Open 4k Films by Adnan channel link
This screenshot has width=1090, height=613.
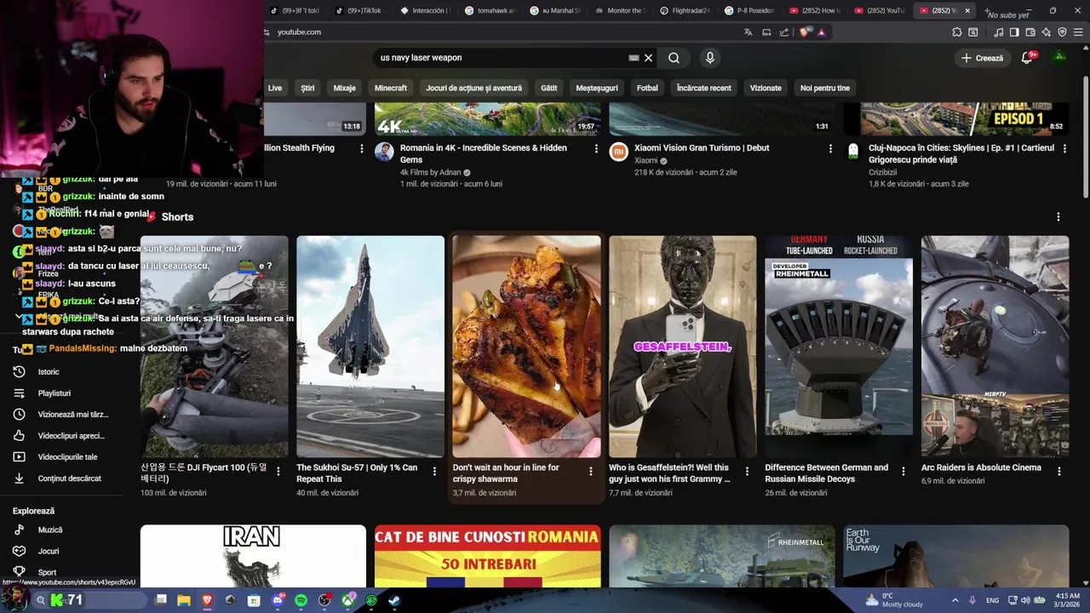coord(430,172)
